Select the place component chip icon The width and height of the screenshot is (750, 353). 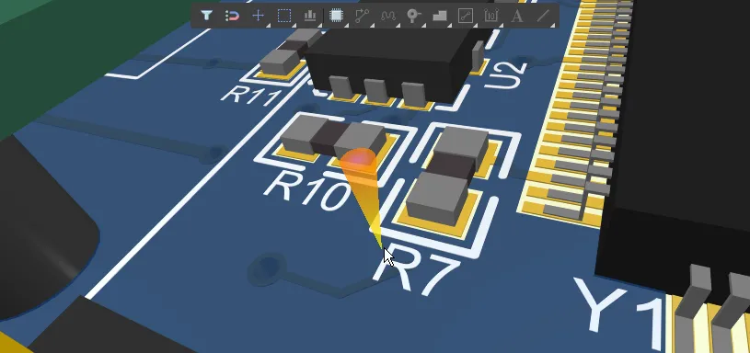tap(336, 16)
